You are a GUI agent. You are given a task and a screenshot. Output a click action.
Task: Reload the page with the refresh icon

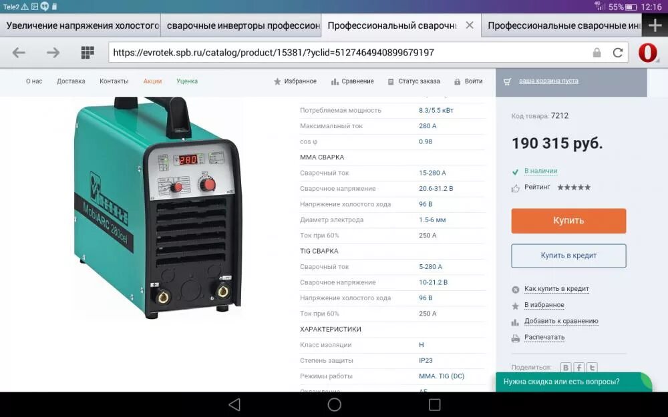(618, 53)
